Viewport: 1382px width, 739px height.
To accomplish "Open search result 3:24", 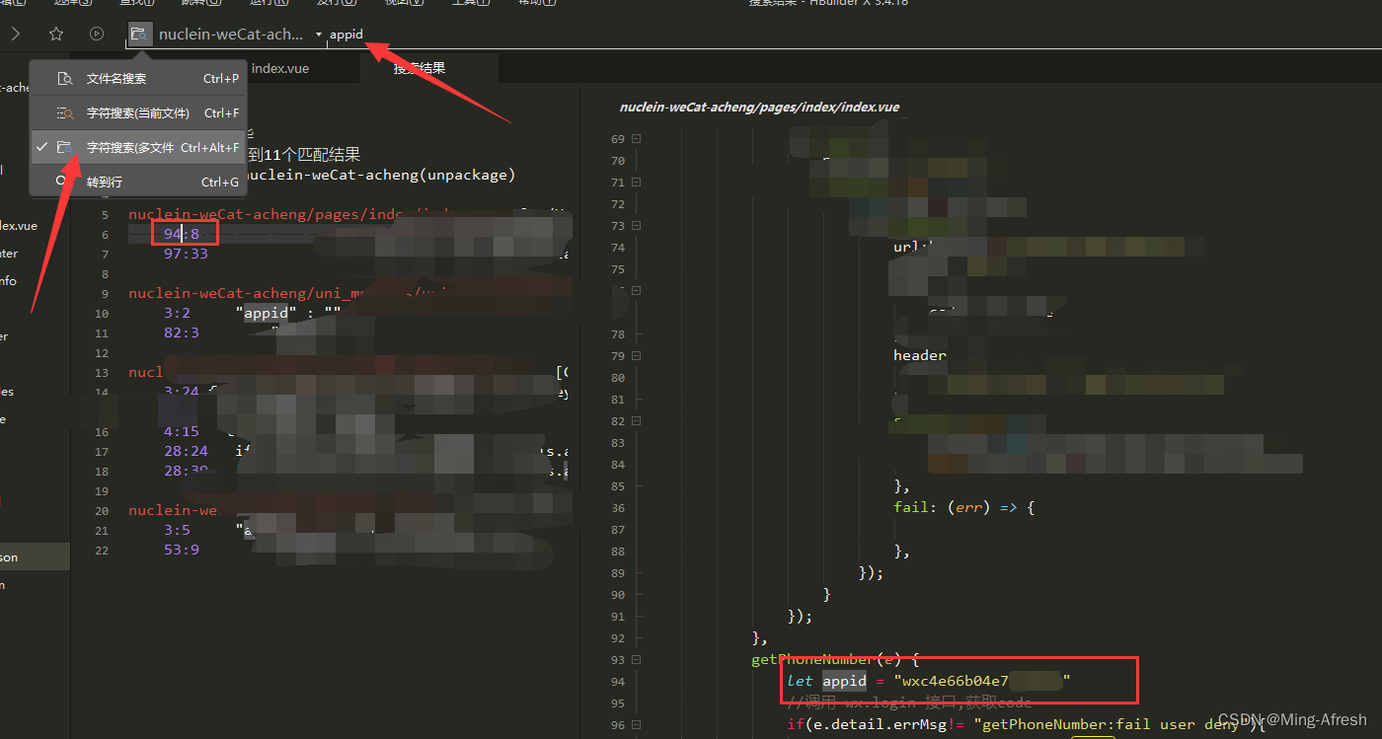I will [182, 392].
